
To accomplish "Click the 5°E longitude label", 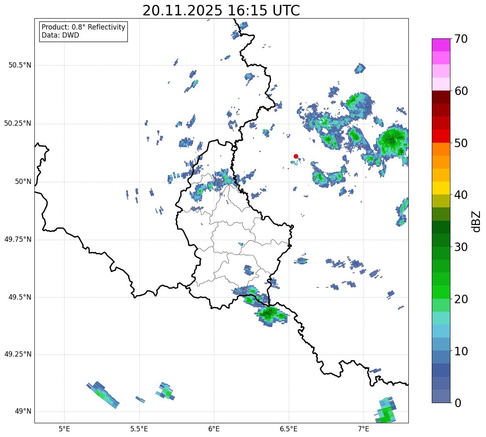I will [64, 429].
